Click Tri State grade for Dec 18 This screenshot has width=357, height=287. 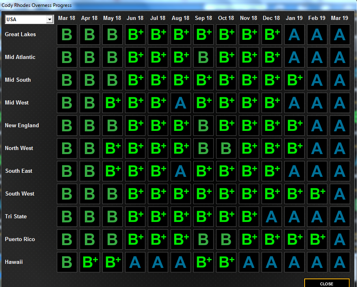pos(272,217)
